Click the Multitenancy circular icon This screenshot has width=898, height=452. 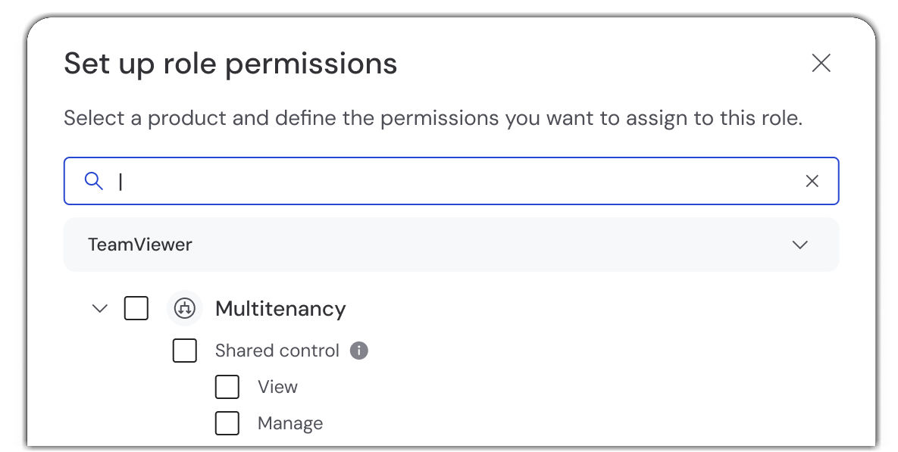185,308
